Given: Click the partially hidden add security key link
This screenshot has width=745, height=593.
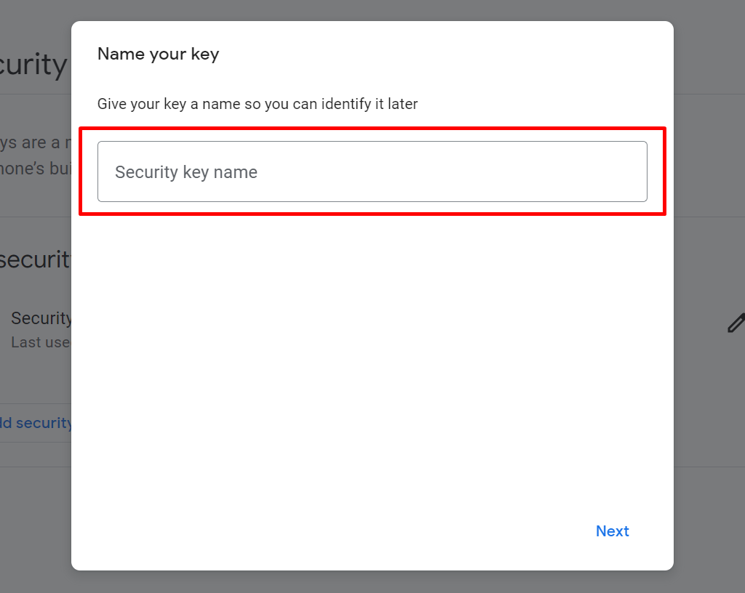Looking at the screenshot, I should [x=36, y=423].
